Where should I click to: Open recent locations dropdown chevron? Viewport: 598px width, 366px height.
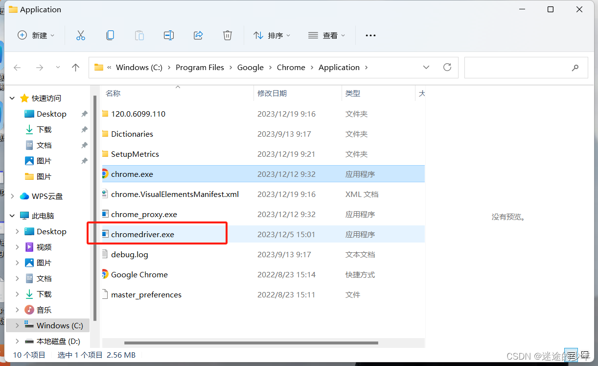coord(58,68)
